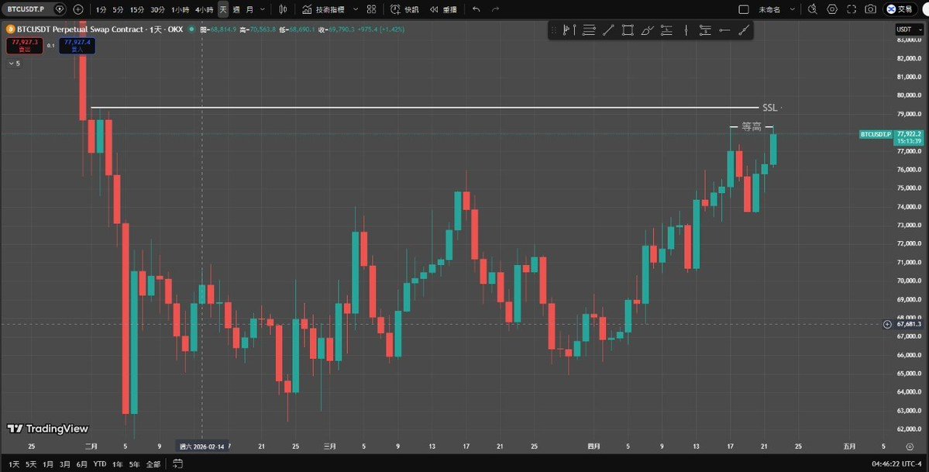Add a compare symbol with the plus icon
Viewport: 929px width, 472px height.
(78, 9)
